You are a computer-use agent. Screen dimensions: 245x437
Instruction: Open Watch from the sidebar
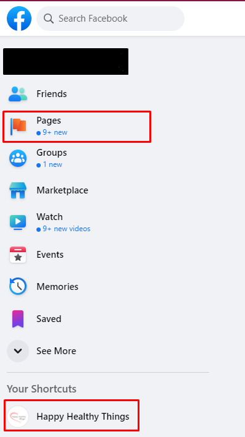click(49, 217)
